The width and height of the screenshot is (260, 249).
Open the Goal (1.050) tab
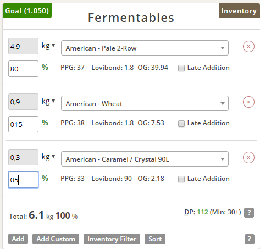coord(27,11)
